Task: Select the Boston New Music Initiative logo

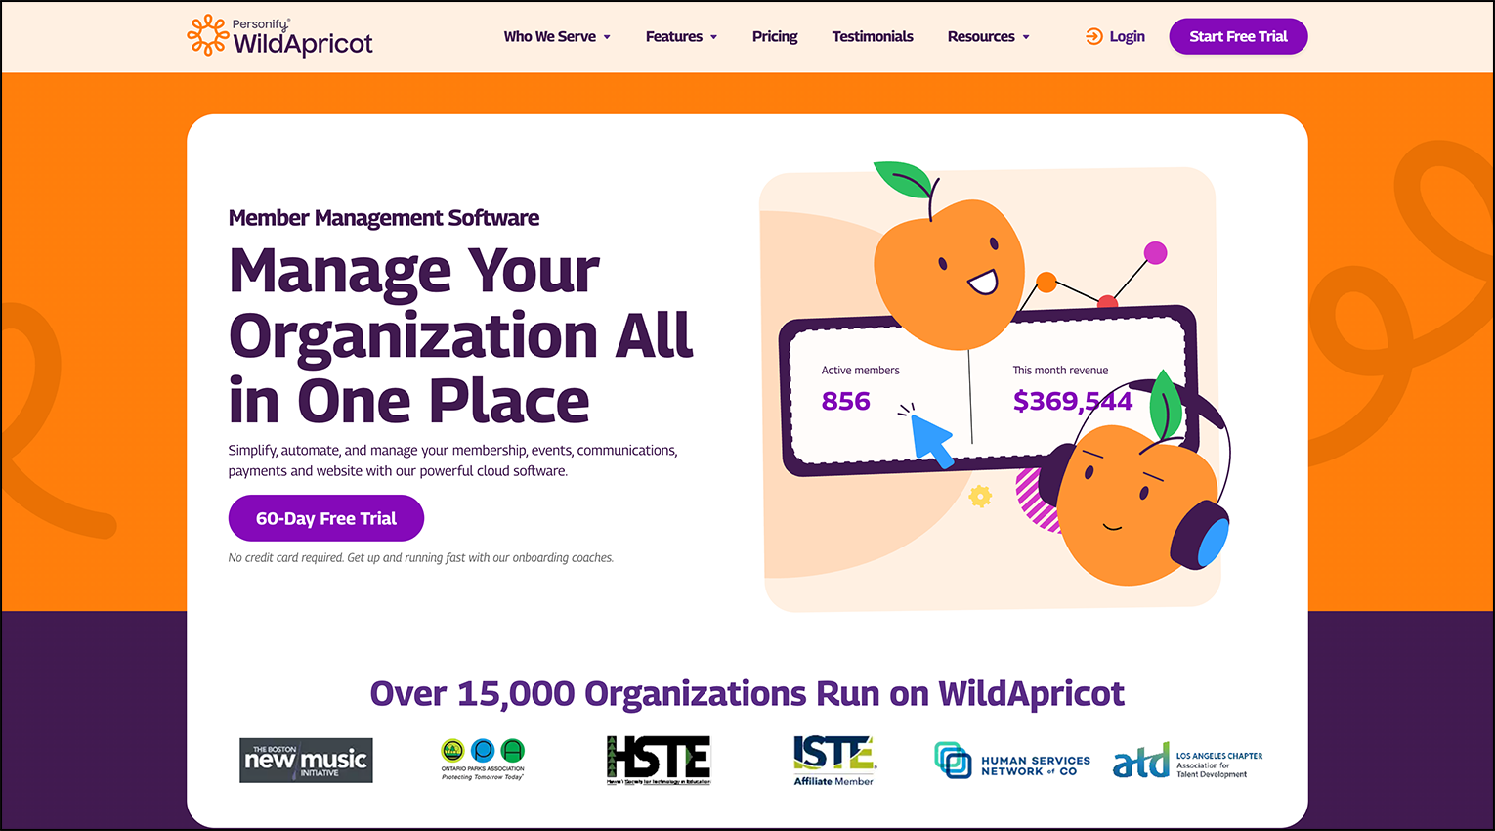Action: (306, 761)
